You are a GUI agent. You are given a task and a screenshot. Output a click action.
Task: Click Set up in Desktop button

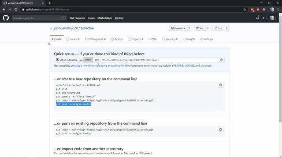click(x=67, y=60)
